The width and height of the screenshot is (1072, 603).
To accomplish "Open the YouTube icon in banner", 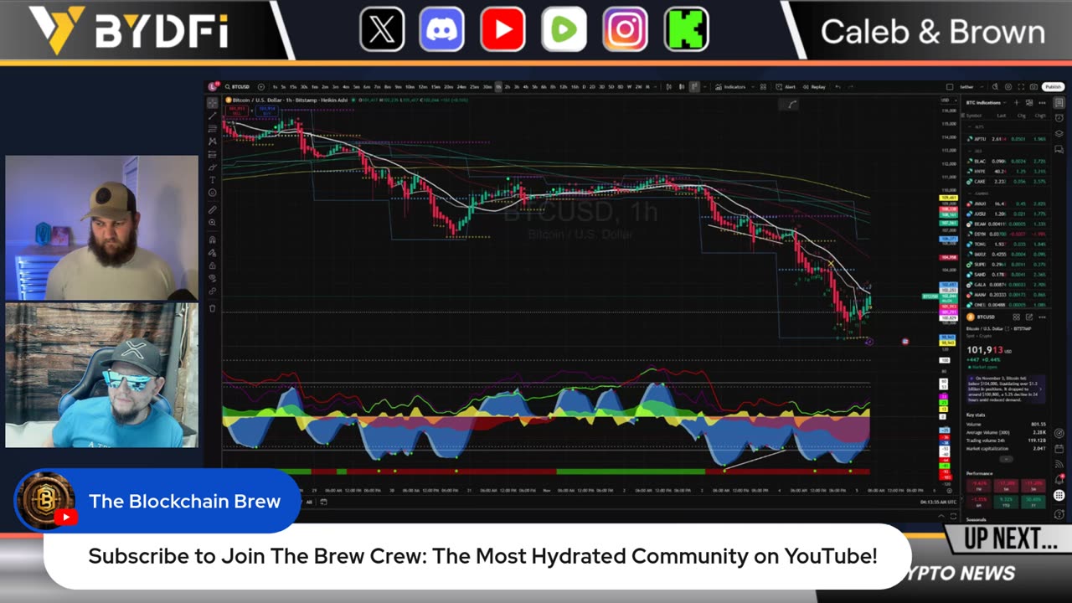I will click(502, 29).
